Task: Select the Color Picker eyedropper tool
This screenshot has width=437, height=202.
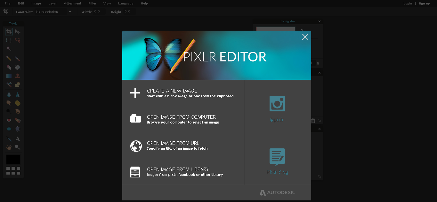Action: (x=9, y=139)
